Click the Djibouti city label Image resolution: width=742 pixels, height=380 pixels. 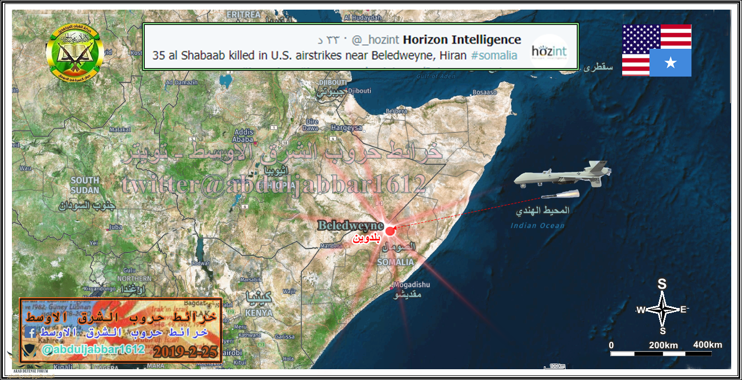click(359, 90)
